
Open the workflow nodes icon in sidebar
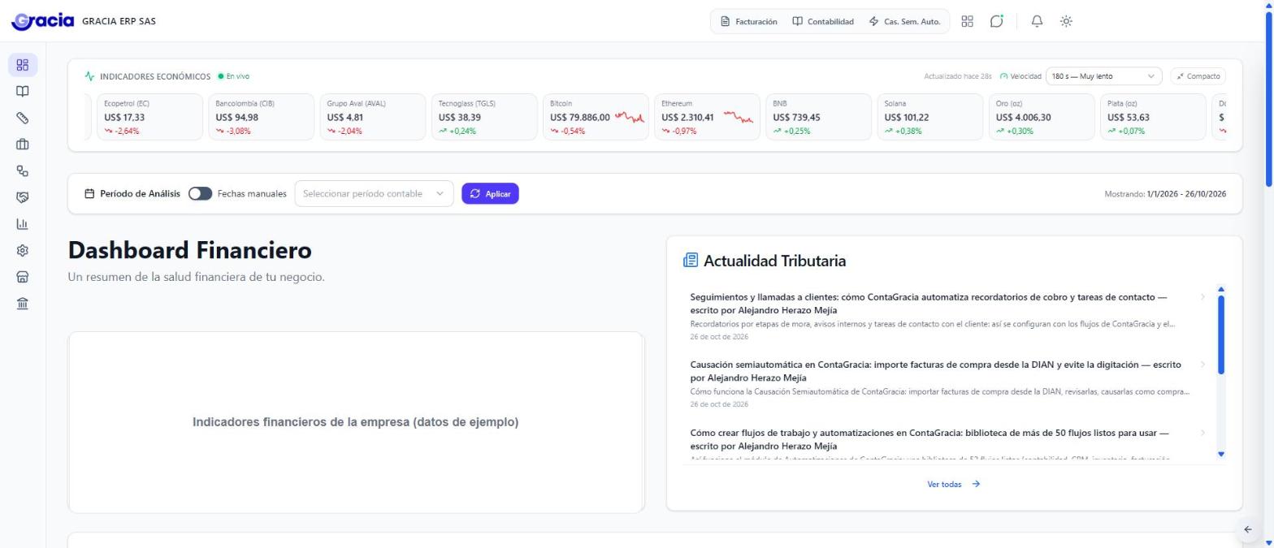click(23, 171)
